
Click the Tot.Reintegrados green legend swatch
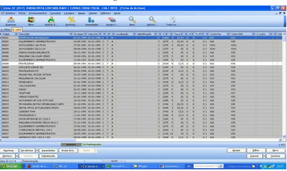click(x=92, y=144)
